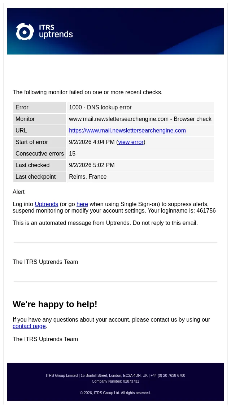Click the Reims, France checkpoint cell

coord(140,177)
